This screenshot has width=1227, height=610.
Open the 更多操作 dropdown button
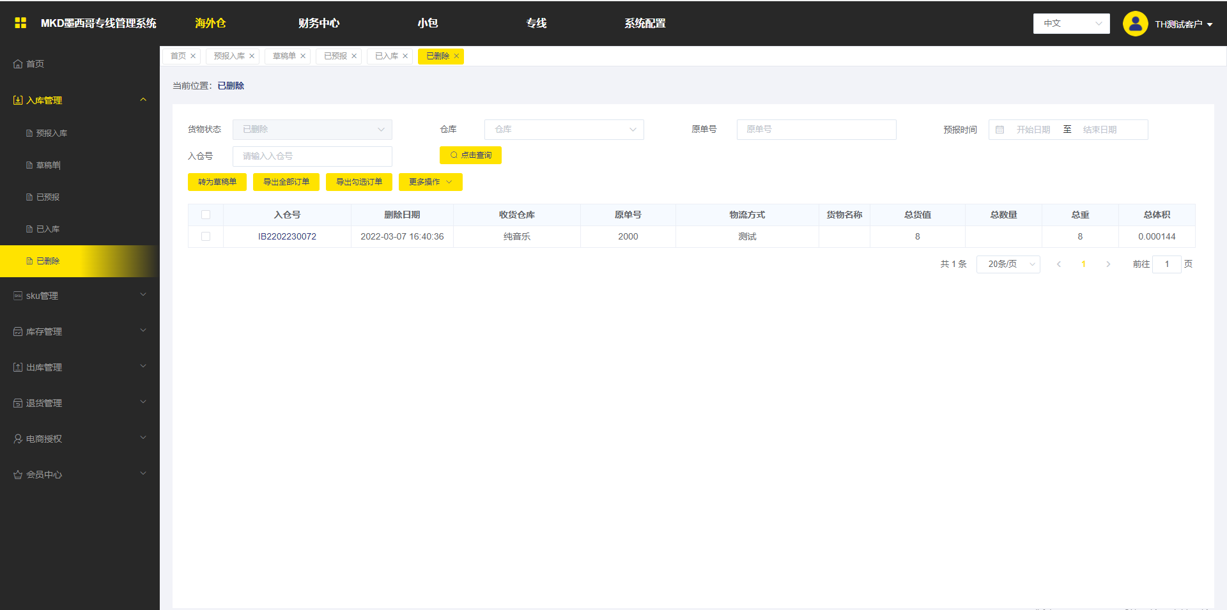(x=430, y=182)
